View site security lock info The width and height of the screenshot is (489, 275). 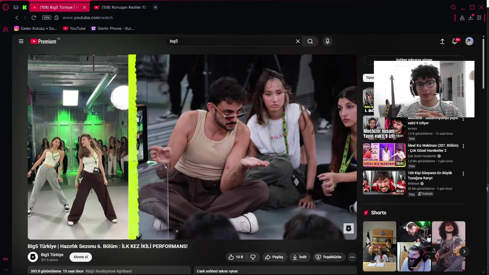[x=57, y=18]
